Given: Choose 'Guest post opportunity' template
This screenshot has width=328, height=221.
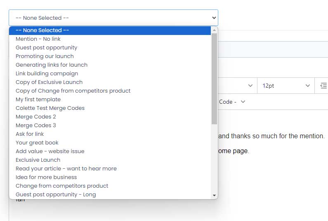Looking at the screenshot, I should tap(110, 48).
